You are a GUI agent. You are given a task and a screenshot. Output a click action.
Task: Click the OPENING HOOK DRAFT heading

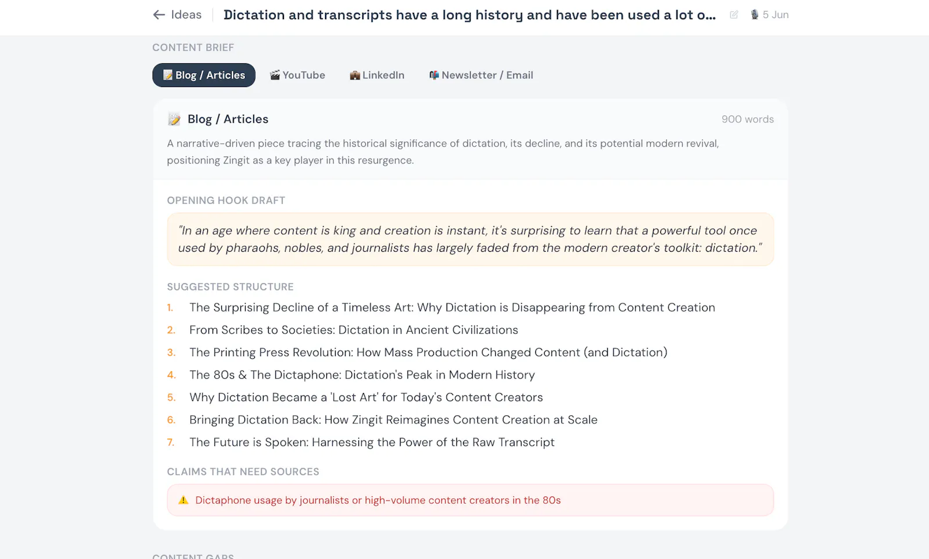point(226,201)
